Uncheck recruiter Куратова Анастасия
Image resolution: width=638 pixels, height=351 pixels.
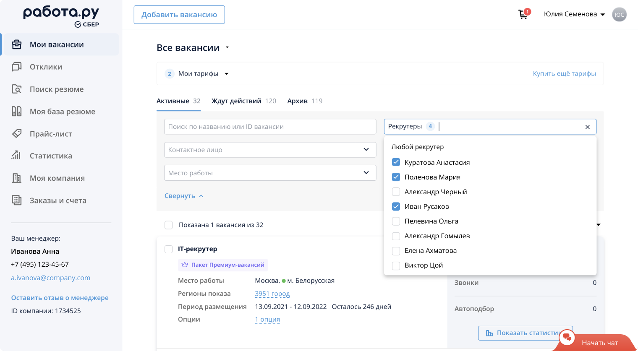click(396, 162)
